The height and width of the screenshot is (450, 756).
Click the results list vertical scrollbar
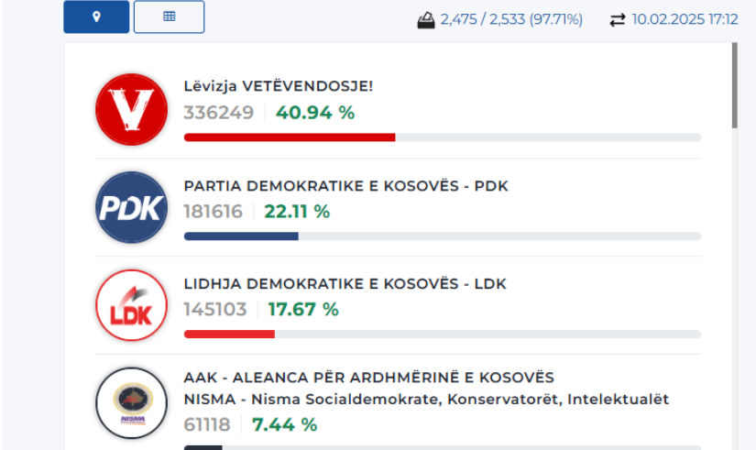(x=734, y=86)
